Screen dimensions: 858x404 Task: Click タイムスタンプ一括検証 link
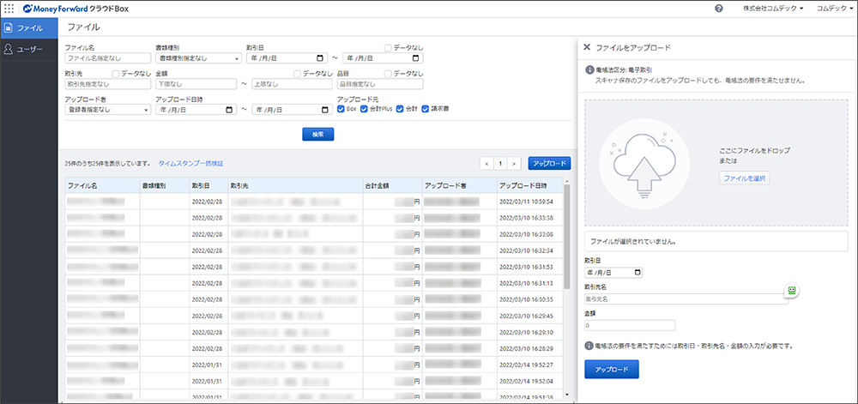[191, 164]
